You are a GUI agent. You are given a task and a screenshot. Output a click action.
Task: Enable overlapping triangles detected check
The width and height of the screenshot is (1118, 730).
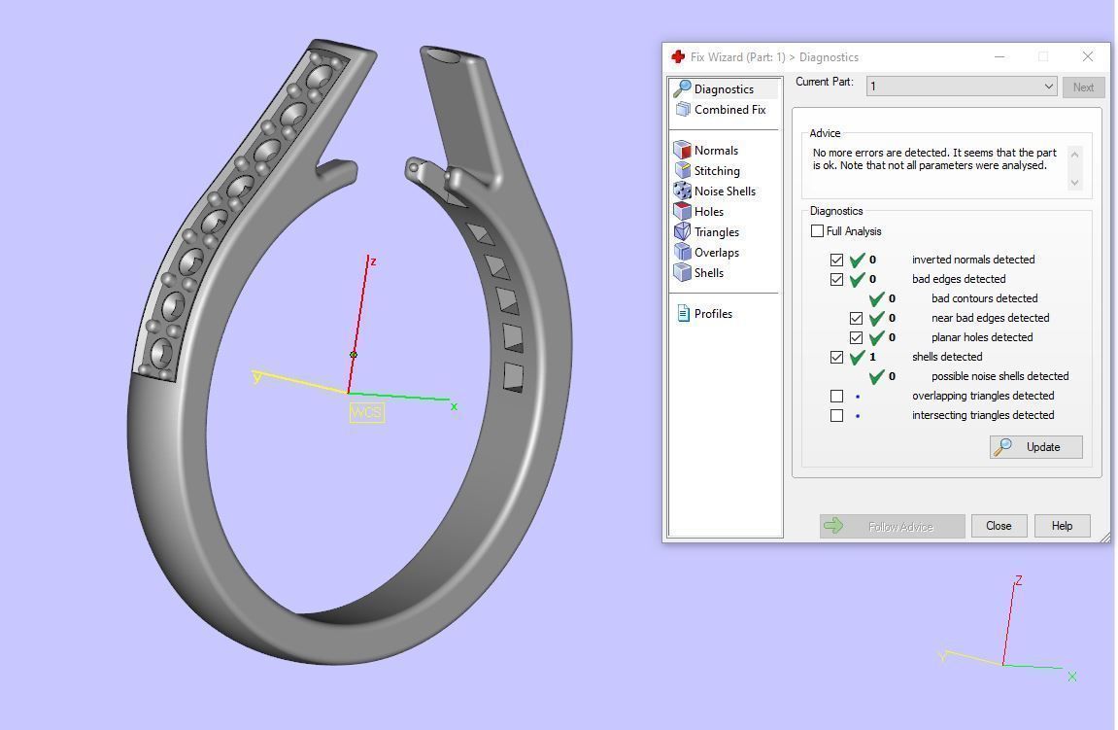836,396
